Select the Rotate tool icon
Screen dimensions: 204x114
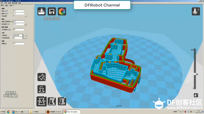click(x=42, y=101)
